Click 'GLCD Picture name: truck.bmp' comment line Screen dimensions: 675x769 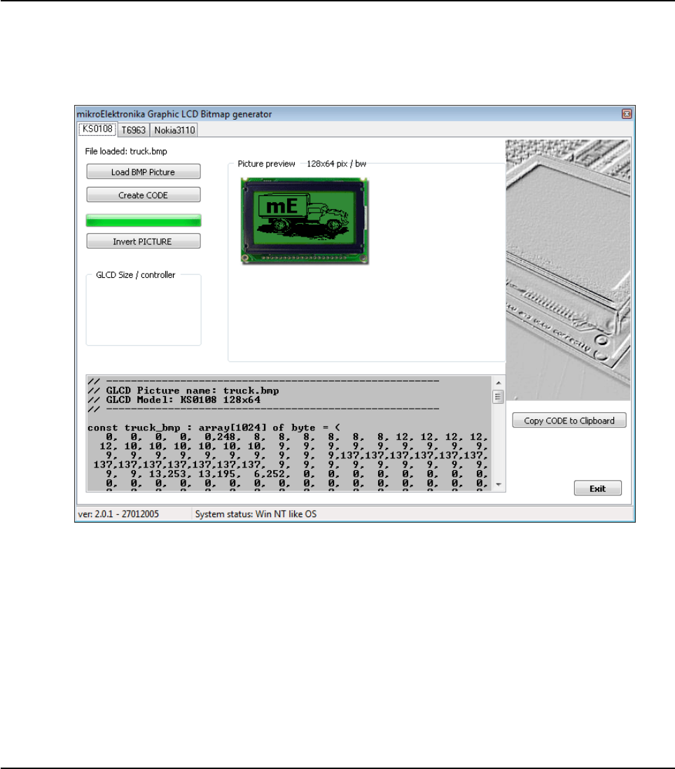tap(183, 391)
